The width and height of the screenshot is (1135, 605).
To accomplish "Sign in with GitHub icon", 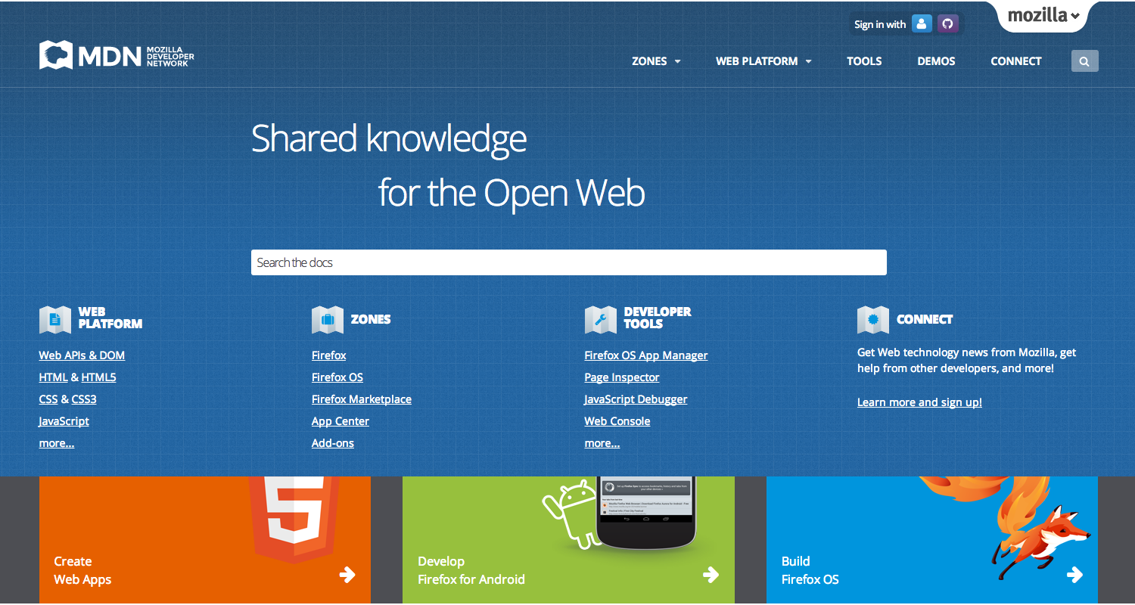I will coord(947,24).
